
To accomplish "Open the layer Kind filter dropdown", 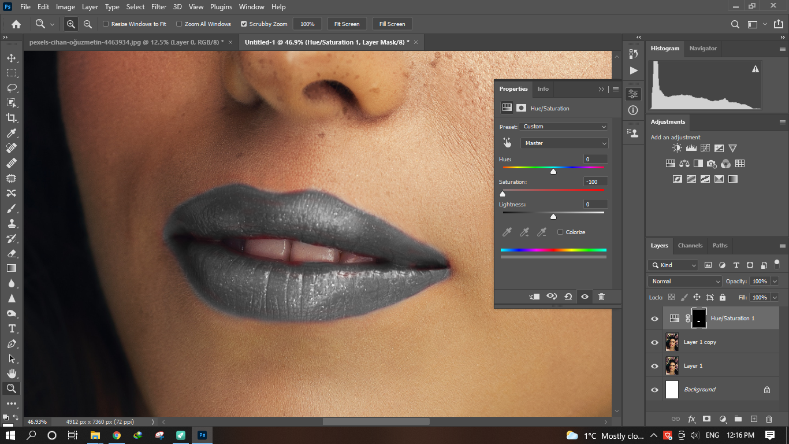I will (673, 265).
